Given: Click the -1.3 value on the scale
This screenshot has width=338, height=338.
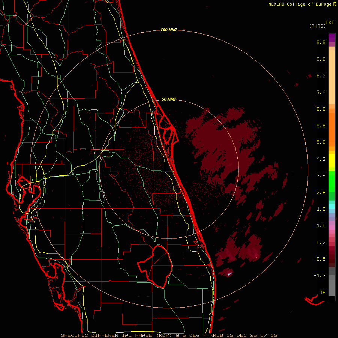Looking at the screenshot, I should (x=320, y=276).
